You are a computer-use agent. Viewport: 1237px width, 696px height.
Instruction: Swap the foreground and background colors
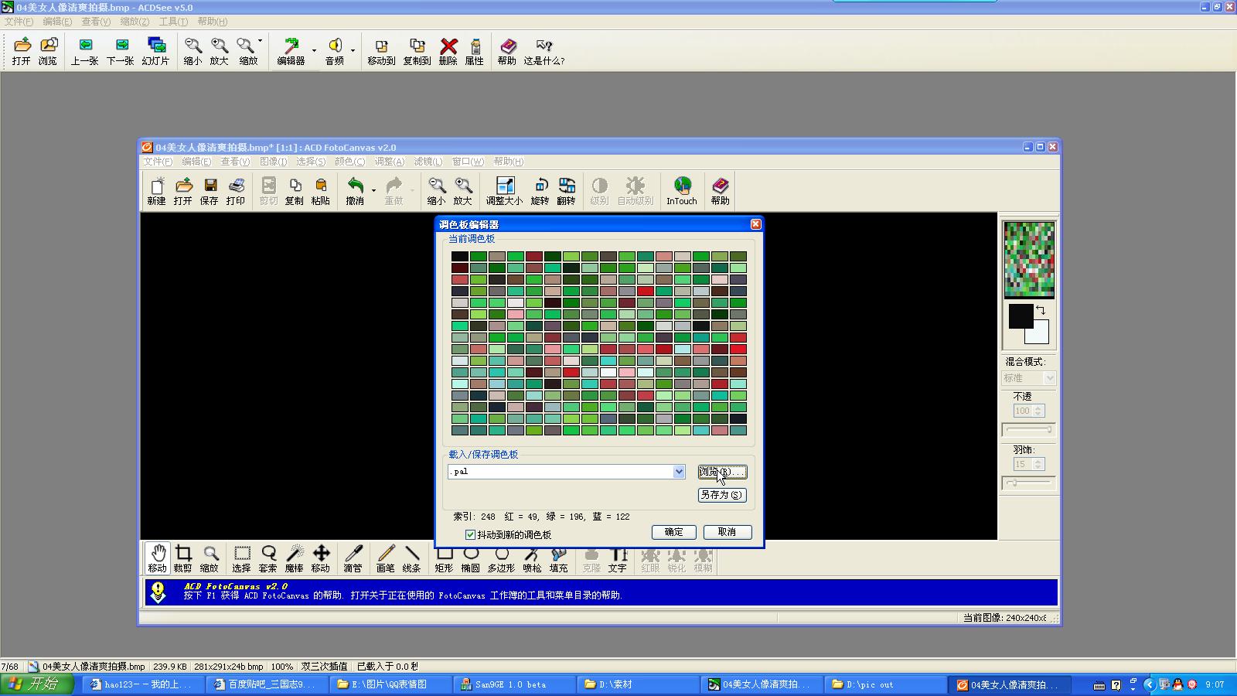point(1041,310)
